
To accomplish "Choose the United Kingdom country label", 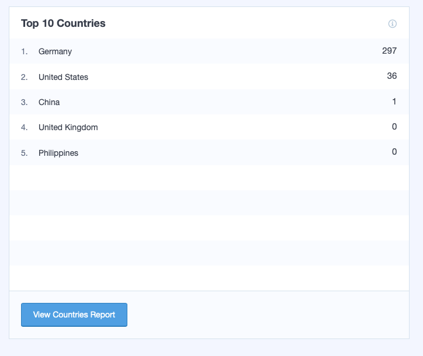I will pyautogui.click(x=68, y=127).
